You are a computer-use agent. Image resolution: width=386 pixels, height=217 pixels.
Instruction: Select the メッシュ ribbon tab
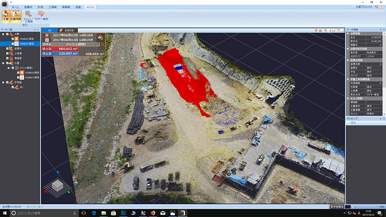(x=90, y=7)
